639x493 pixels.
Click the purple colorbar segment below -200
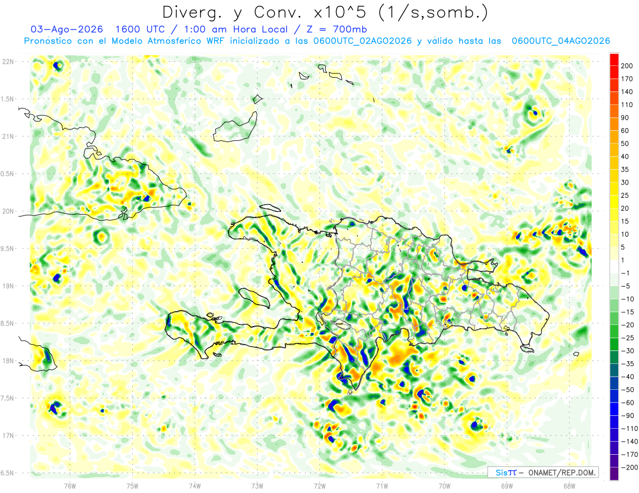coord(614,473)
